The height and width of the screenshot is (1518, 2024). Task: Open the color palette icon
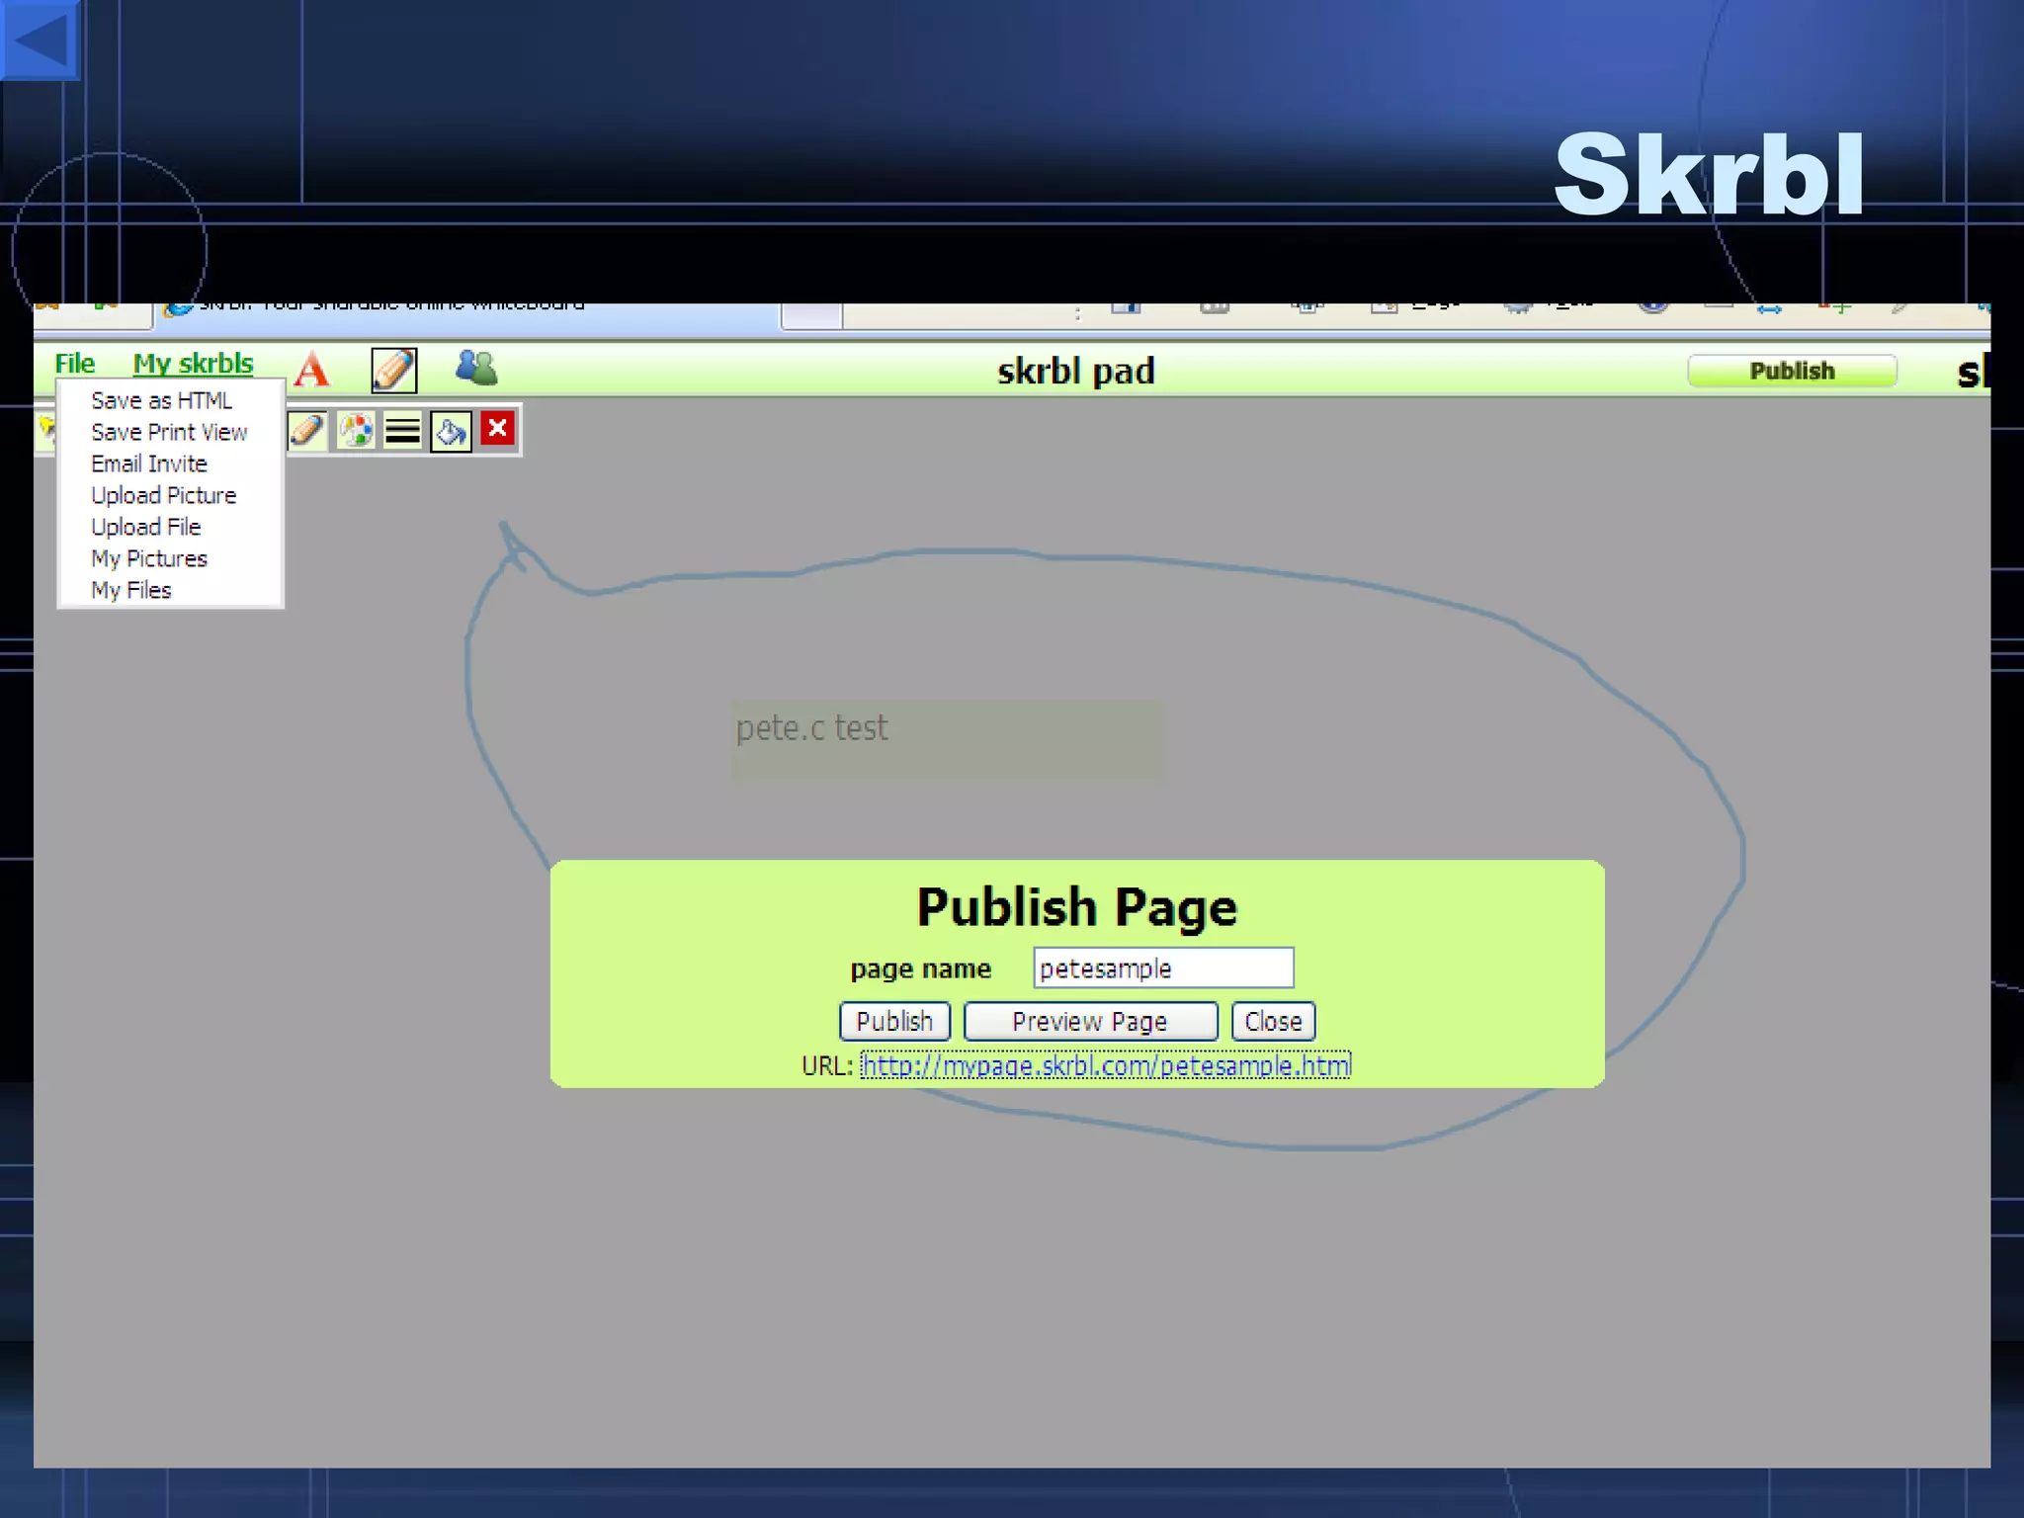pyautogui.click(x=355, y=431)
